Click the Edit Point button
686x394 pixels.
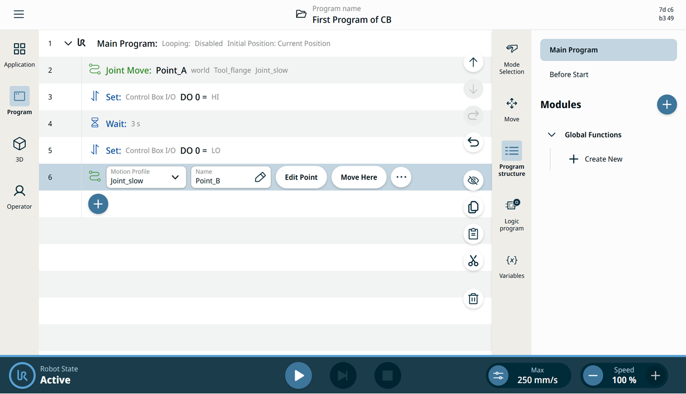301,177
